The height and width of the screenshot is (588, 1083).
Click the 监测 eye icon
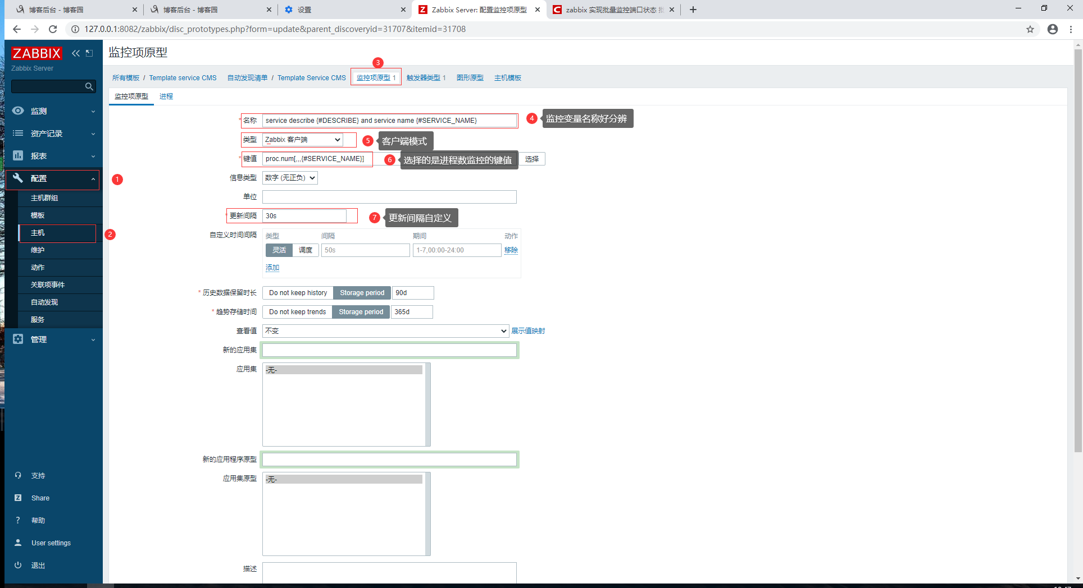coord(18,111)
